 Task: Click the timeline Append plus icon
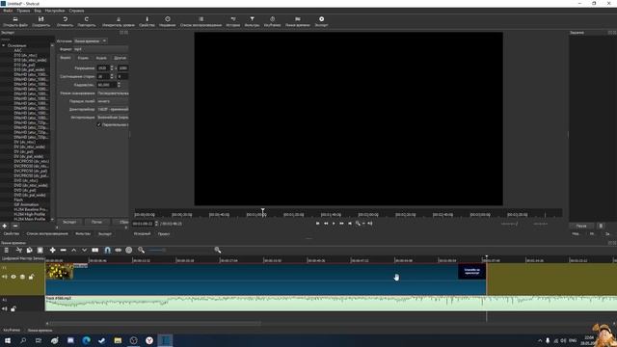52,251
